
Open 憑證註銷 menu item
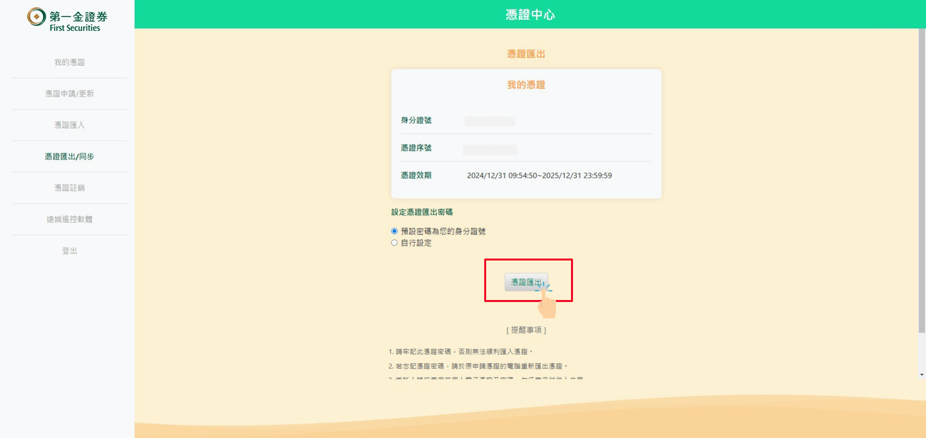tap(69, 188)
